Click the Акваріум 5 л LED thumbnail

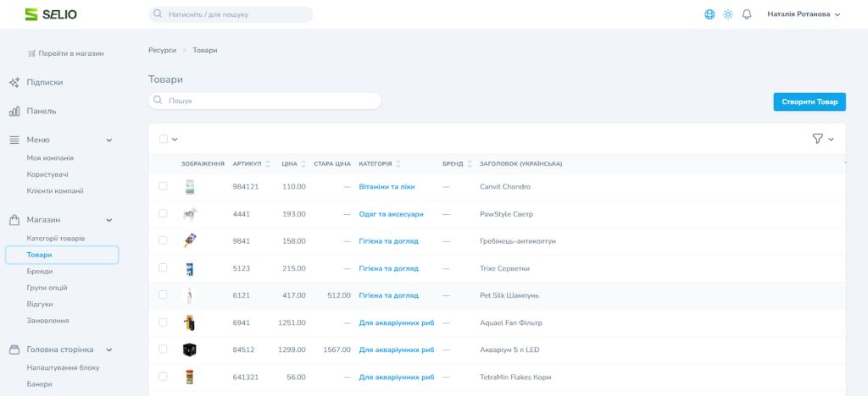(189, 349)
